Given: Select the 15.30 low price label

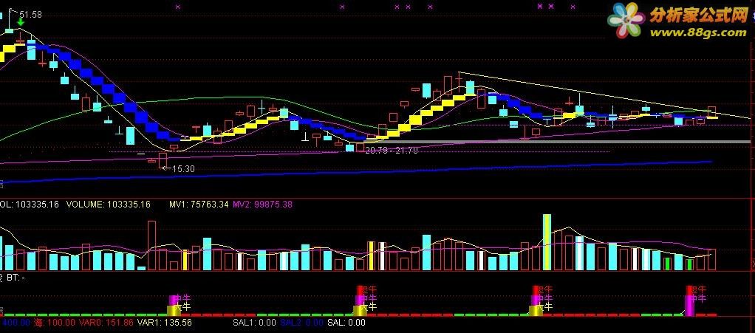Looking at the screenshot, I should click(x=183, y=169).
